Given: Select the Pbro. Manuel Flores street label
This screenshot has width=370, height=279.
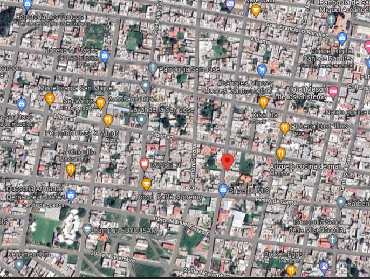Looking at the screenshot, I should (x=182, y=225).
